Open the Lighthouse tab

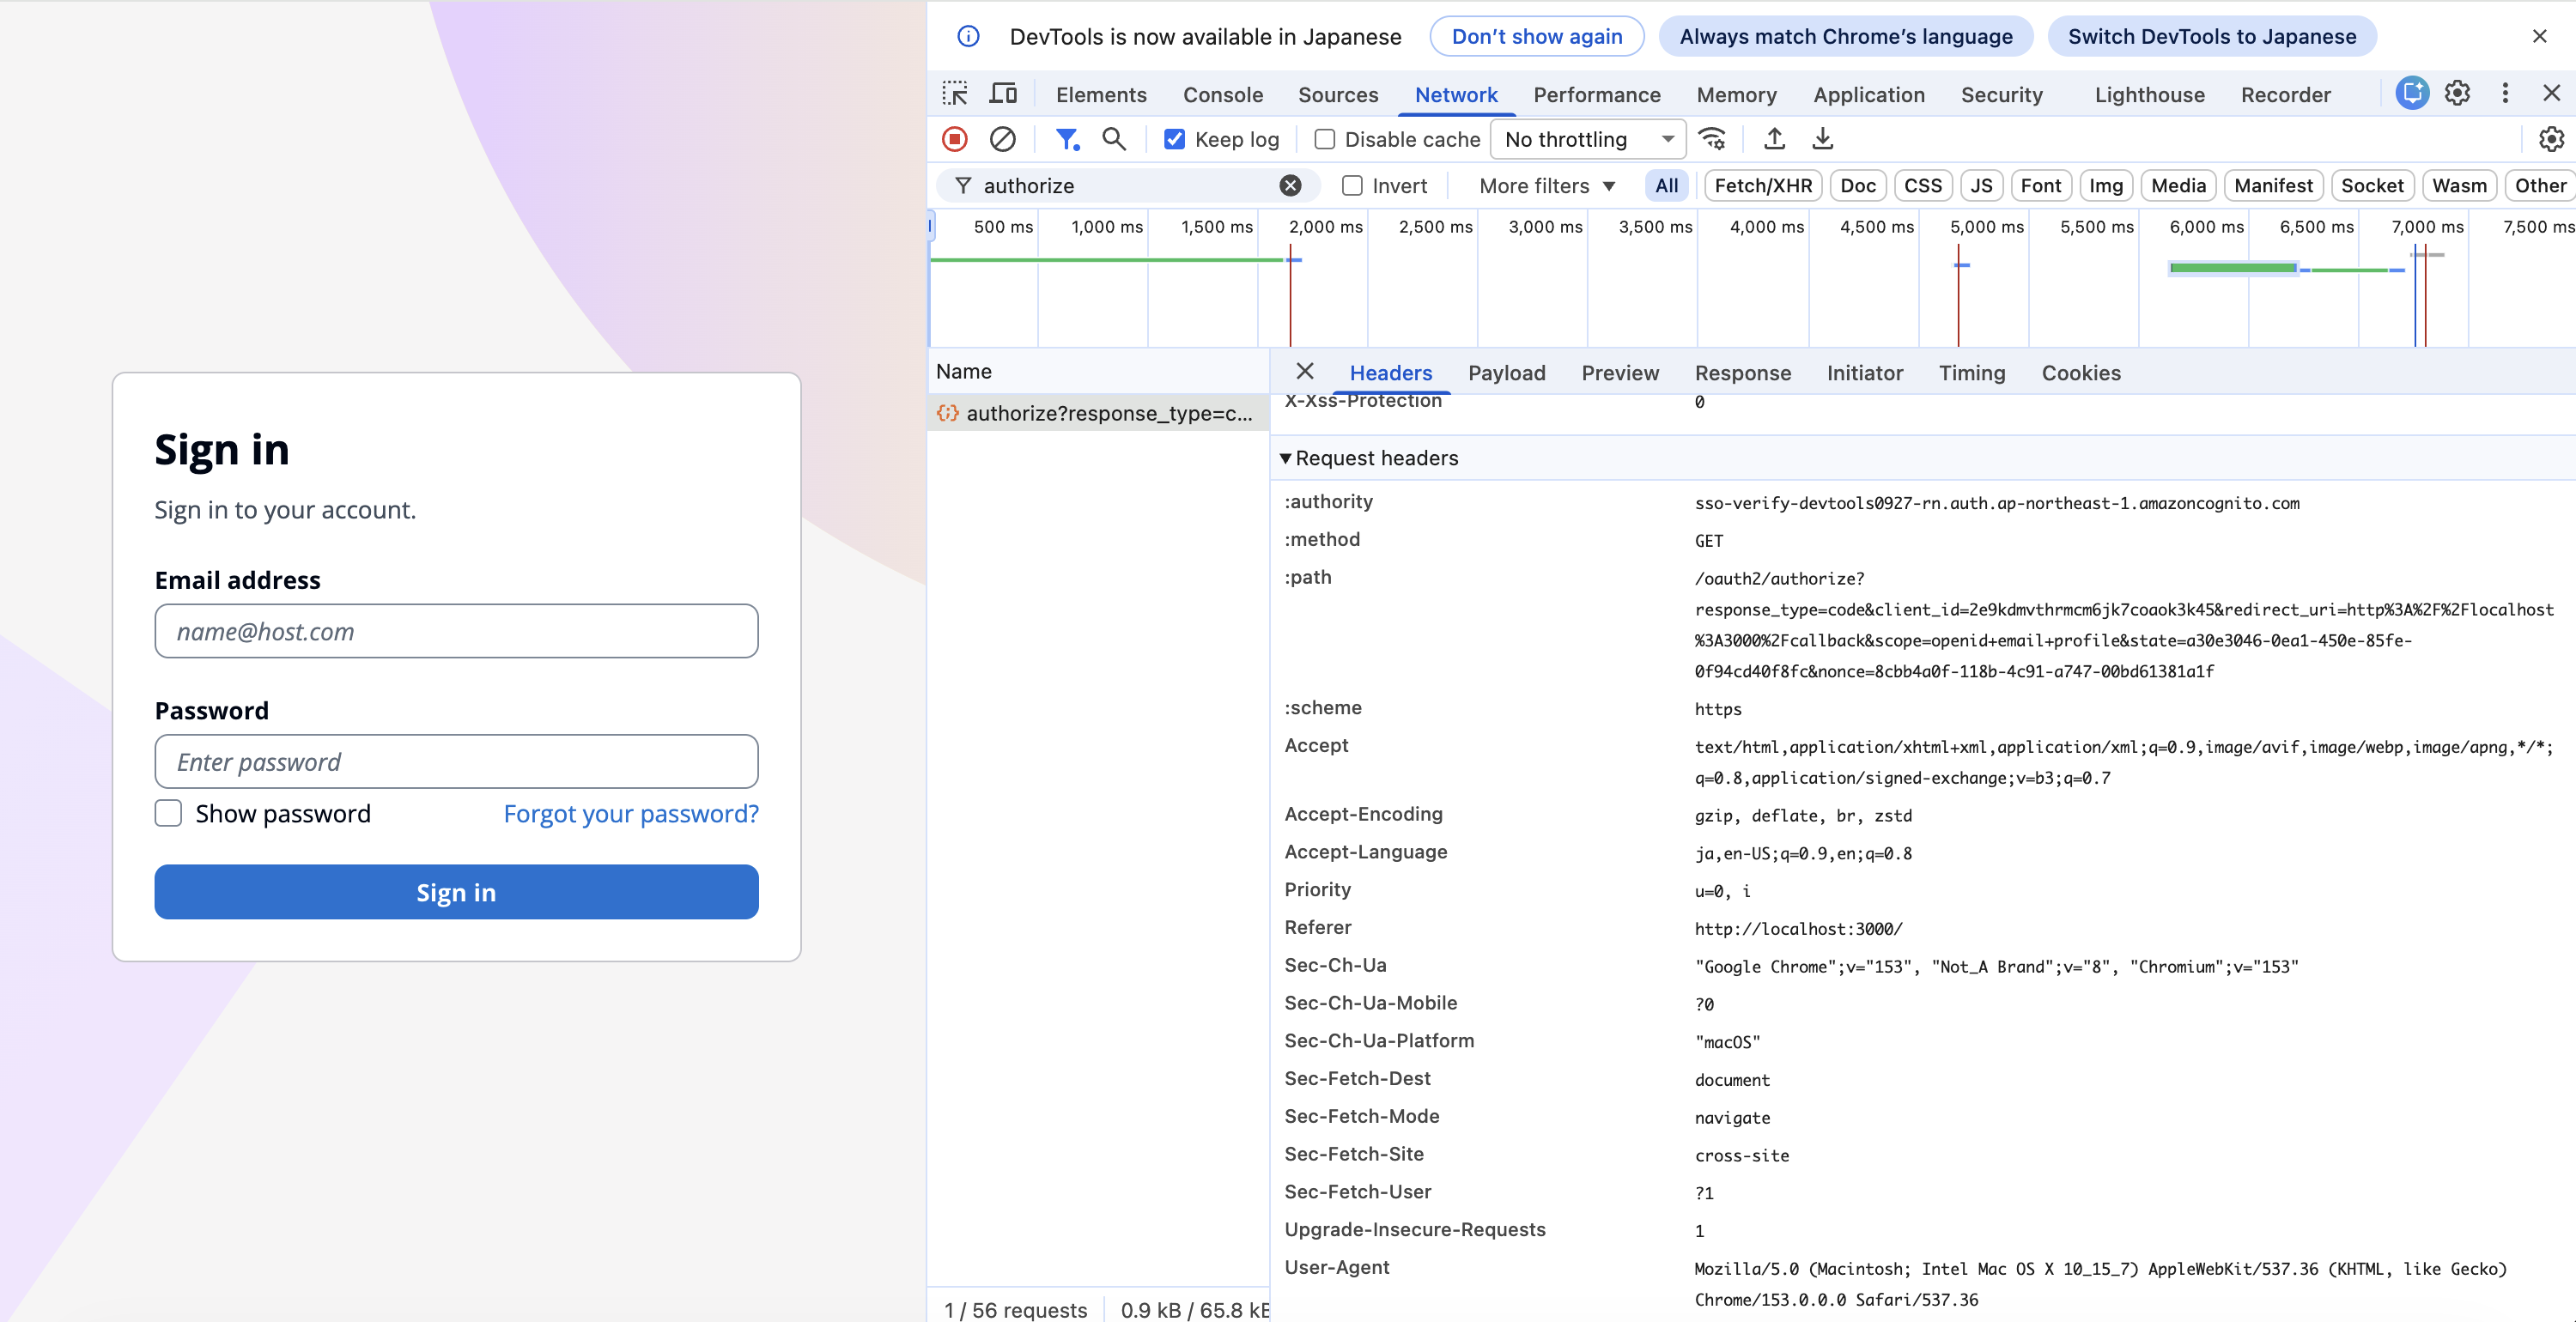point(2149,94)
